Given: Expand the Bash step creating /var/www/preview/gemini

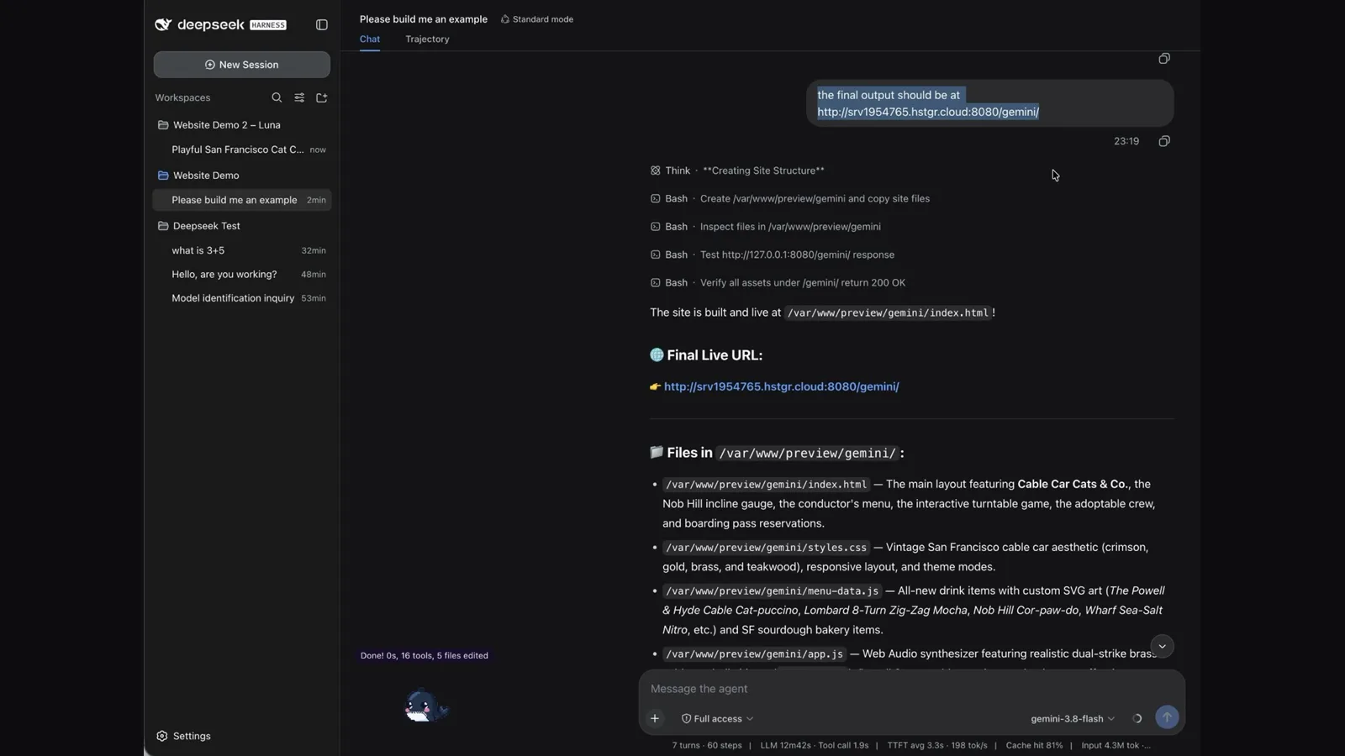Looking at the screenshot, I should tap(789, 198).
